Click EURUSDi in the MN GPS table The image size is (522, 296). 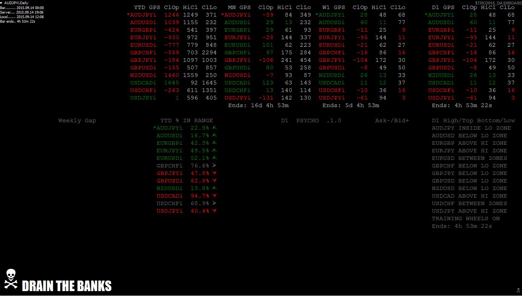(237, 45)
